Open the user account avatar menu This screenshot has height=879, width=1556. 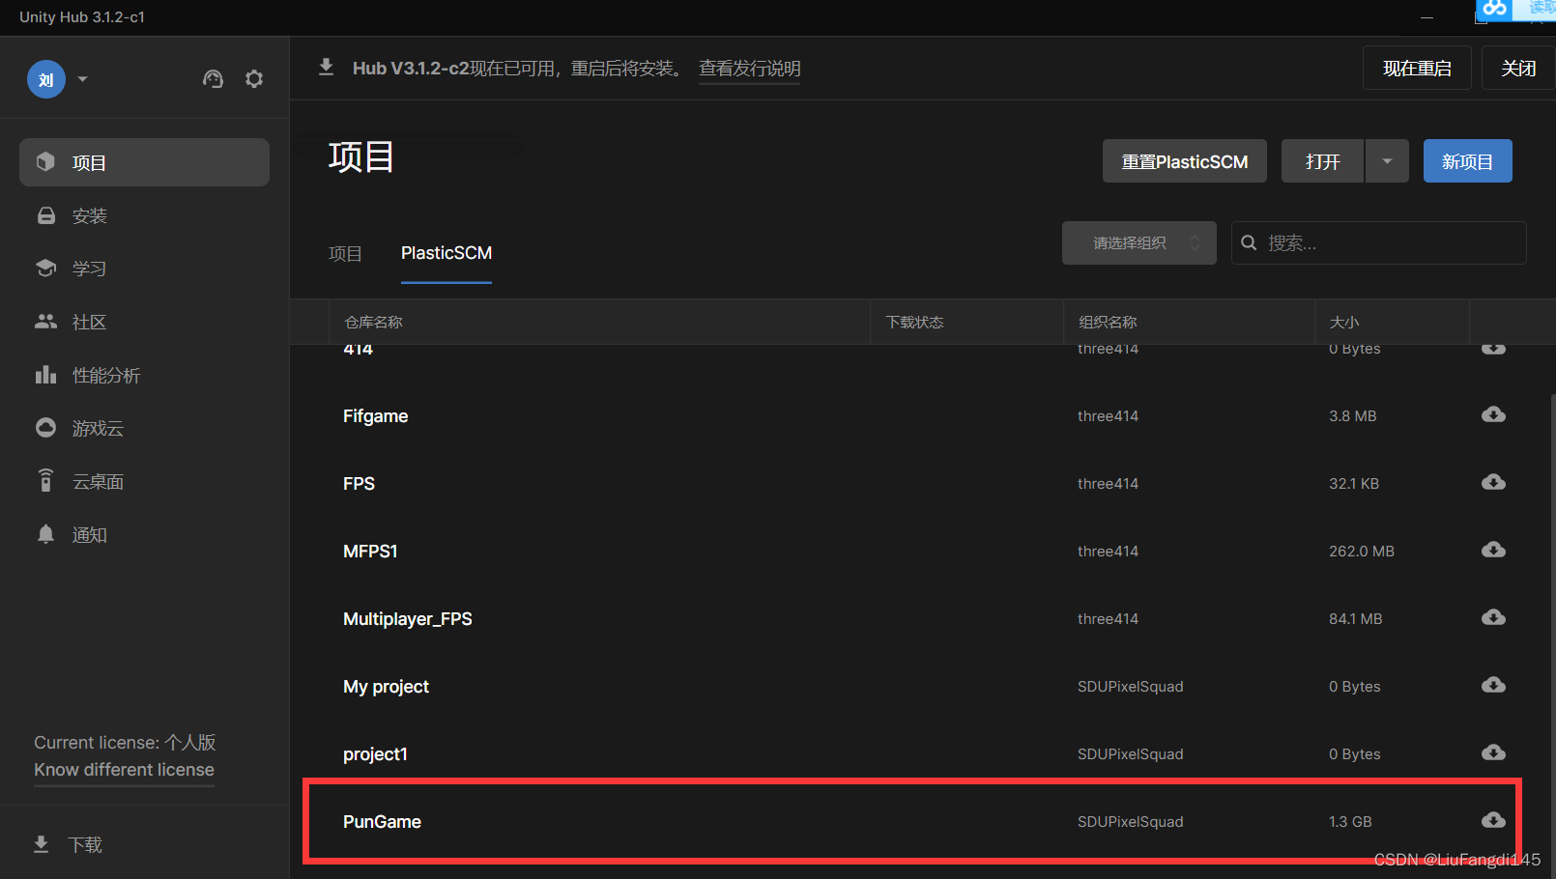(x=45, y=79)
